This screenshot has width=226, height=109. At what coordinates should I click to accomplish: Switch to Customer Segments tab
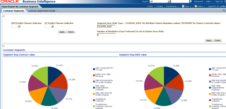(14, 11)
